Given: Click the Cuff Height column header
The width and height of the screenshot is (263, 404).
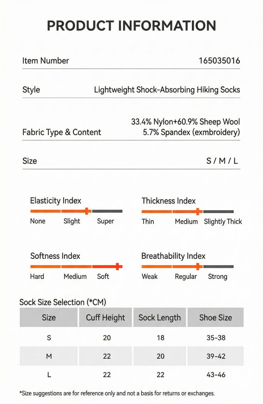Looking at the screenshot, I should 105,318.
